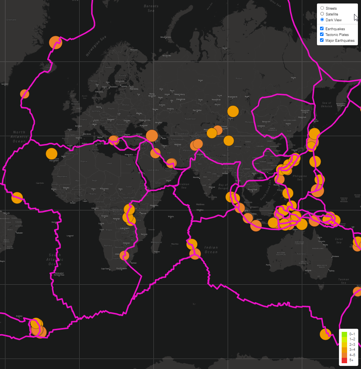361x369 pixels.
Task: Uncheck the Earthquakes overlay checkbox
Action: pyautogui.click(x=322, y=29)
